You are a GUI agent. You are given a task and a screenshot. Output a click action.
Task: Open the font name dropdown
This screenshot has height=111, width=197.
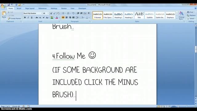[42, 13]
